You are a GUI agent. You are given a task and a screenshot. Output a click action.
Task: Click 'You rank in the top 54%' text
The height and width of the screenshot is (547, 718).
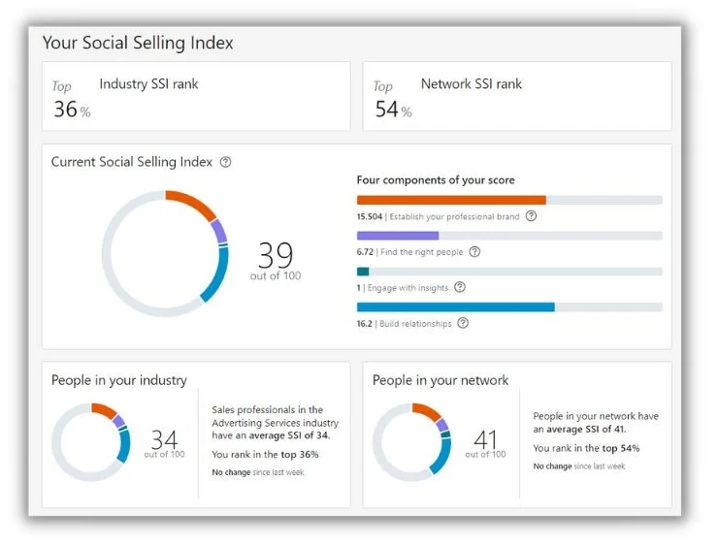pyautogui.click(x=586, y=449)
